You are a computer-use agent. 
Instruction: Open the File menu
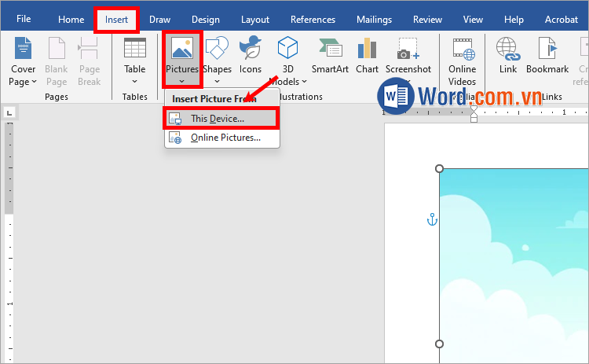pos(24,20)
